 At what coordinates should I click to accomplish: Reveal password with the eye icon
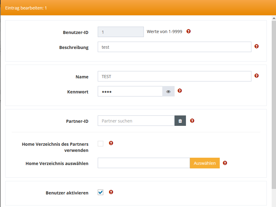click(168, 92)
